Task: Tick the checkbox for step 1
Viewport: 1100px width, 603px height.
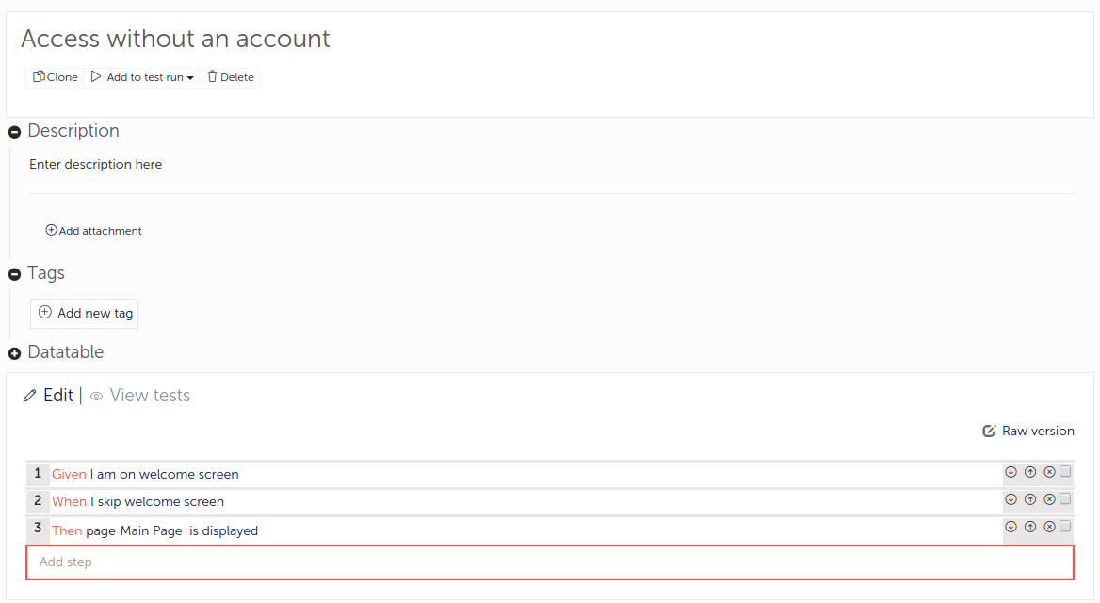Action: [1065, 472]
